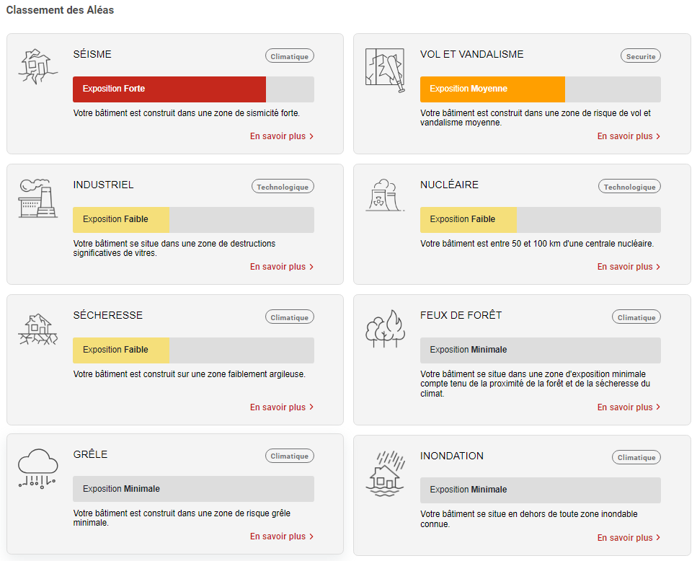Image resolution: width=697 pixels, height=561 pixels.
Task: Expand Feux de Forêt details via 'En savoir plus'
Action: [629, 407]
